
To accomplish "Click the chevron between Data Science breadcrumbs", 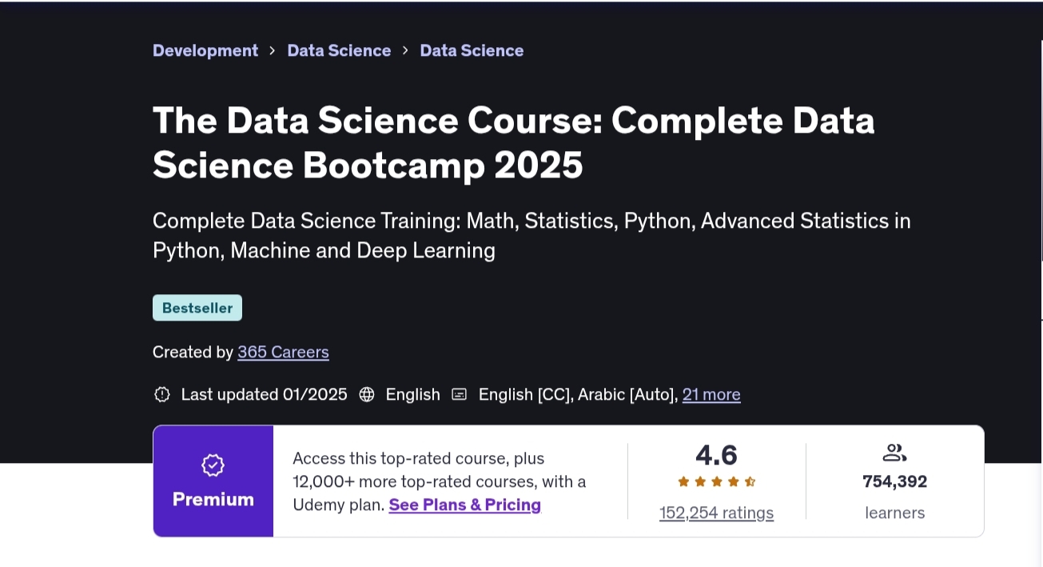I will tap(405, 50).
